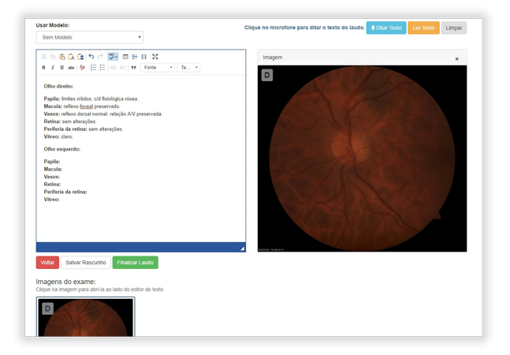Toggle the spell checker button
510x355 pixels.
pos(113,57)
